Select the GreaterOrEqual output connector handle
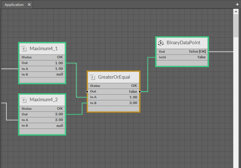The image size is (241, 168). pyautogui.click(x=140, y=92)
